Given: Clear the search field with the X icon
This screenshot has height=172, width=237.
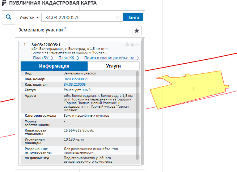Looking at the screenshot, I should [118, 17].
